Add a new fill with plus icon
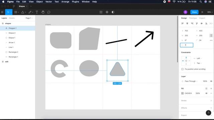This screenshot has width=214, height=120. (211, 89)
